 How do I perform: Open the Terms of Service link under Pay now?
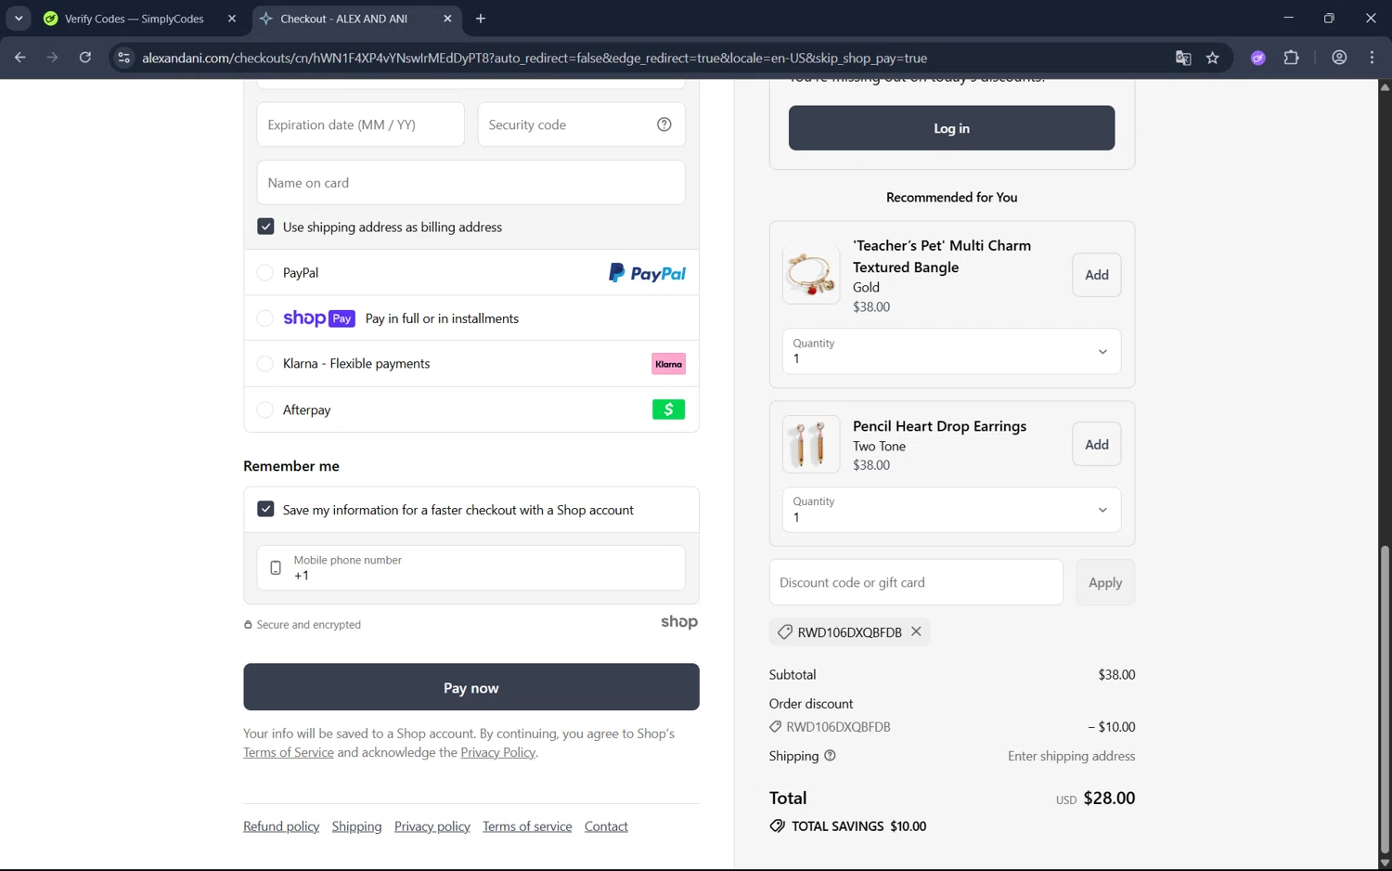289,752
